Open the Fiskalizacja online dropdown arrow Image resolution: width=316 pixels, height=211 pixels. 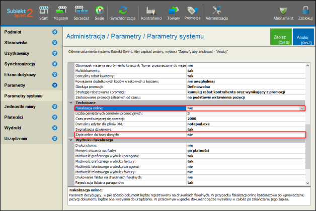[302, 108]
